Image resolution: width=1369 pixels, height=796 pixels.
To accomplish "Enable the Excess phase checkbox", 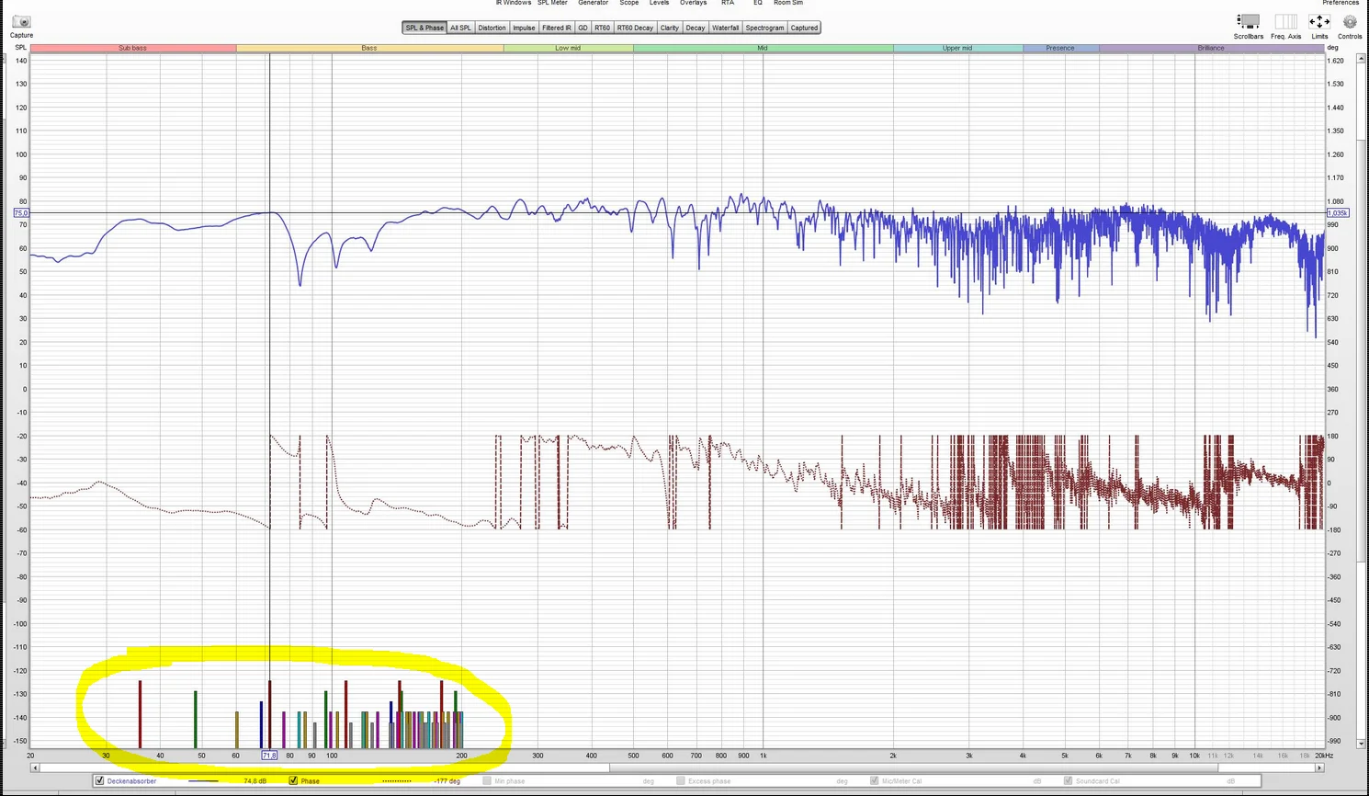I will 681,780.
